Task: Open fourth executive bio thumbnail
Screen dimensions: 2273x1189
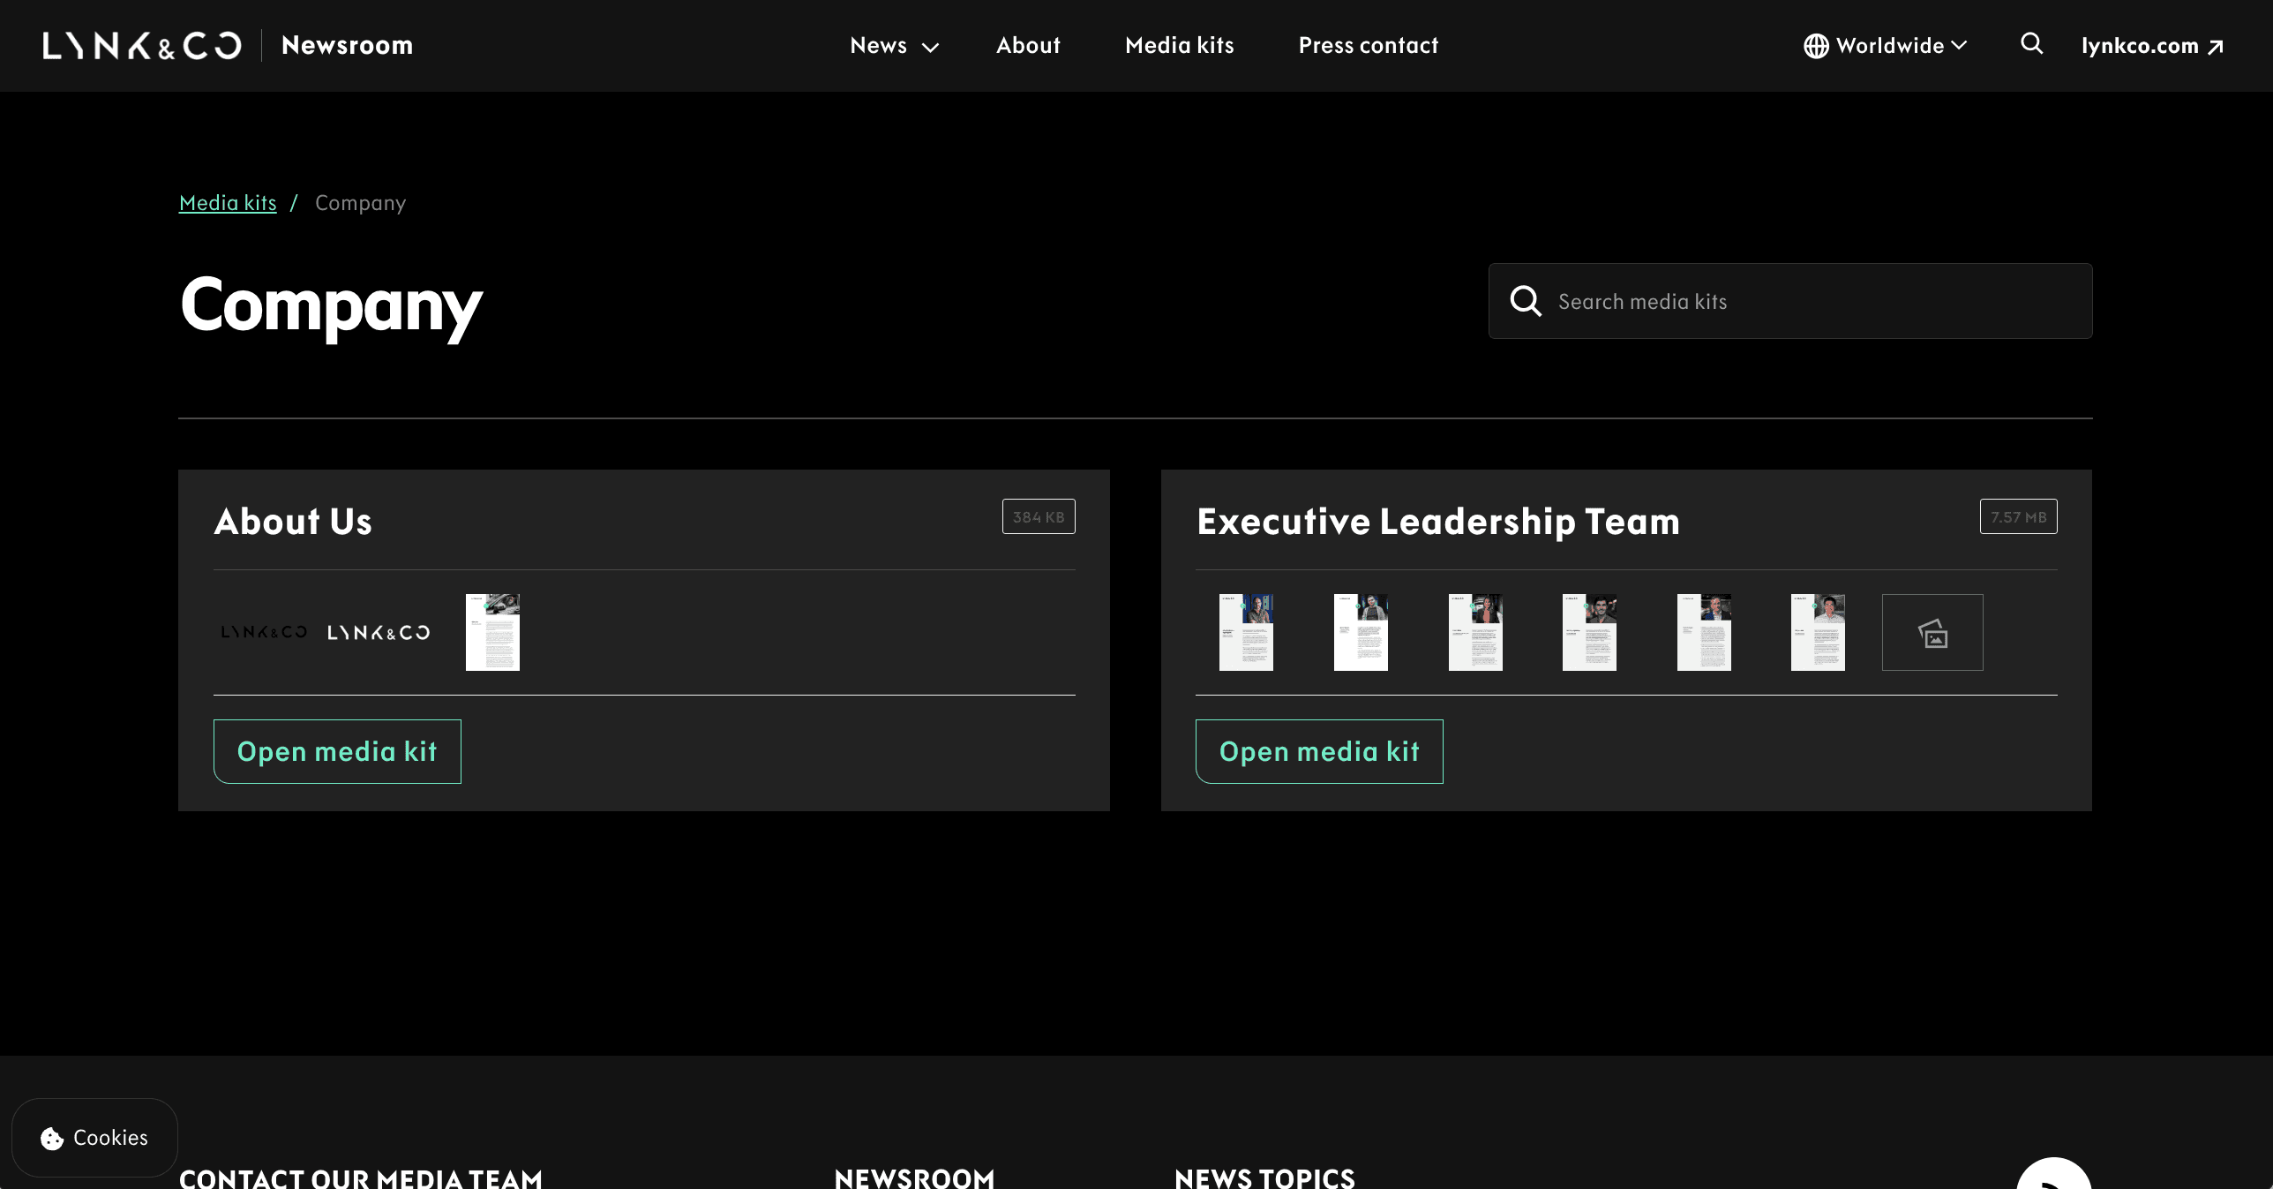Action: pyautogui.click(x=1589, y=632)
